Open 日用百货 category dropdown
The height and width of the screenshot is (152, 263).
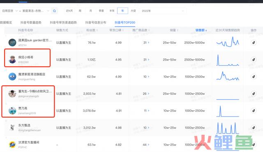[x=9, y=11]
